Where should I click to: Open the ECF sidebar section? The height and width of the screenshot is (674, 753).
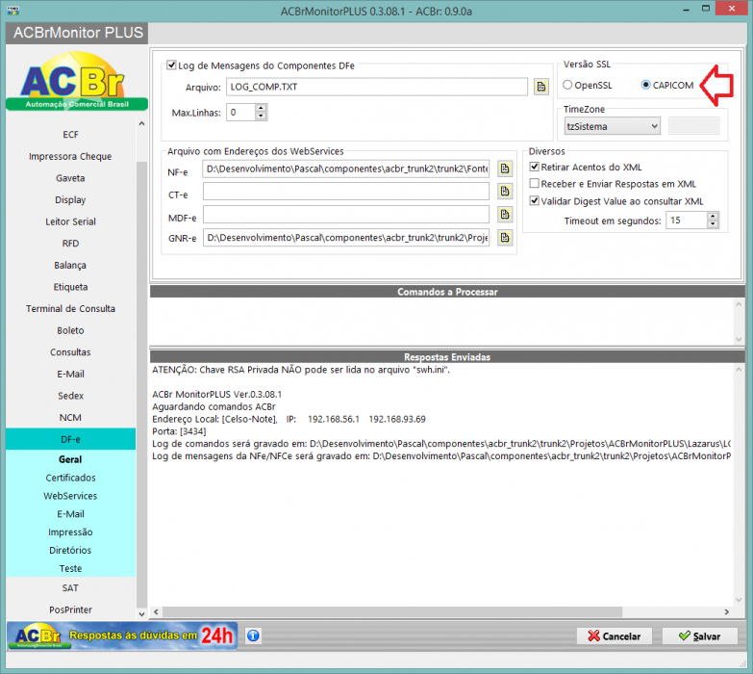(70, 135)
